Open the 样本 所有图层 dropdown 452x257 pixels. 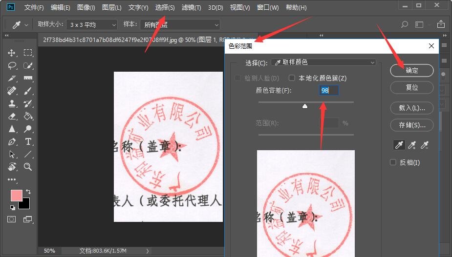point(180,25)
